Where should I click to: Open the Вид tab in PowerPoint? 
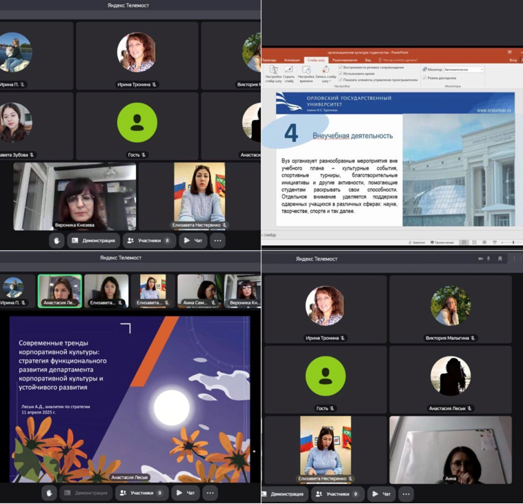point(368,60)
